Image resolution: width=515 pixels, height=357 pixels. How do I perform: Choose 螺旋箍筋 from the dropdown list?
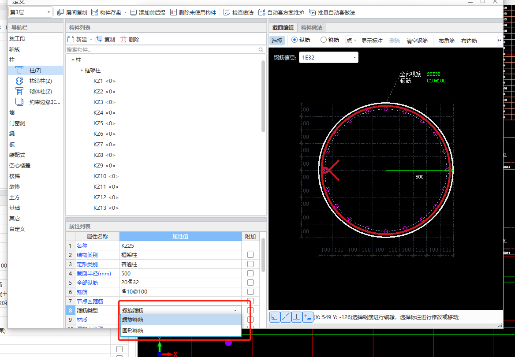[x=181, y=320]
